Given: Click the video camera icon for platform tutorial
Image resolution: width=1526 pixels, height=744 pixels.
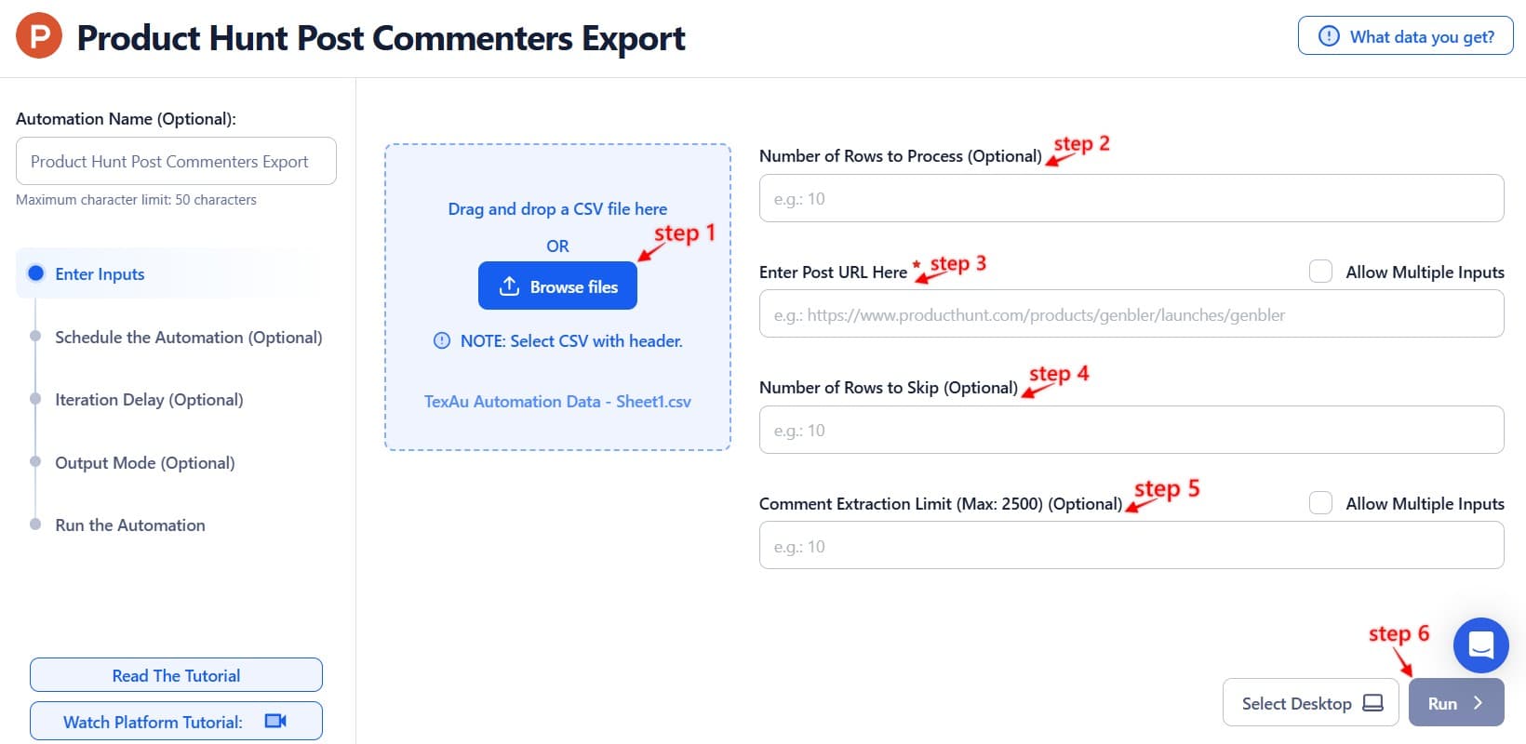Looking at the screenshot, I should 275,721.
